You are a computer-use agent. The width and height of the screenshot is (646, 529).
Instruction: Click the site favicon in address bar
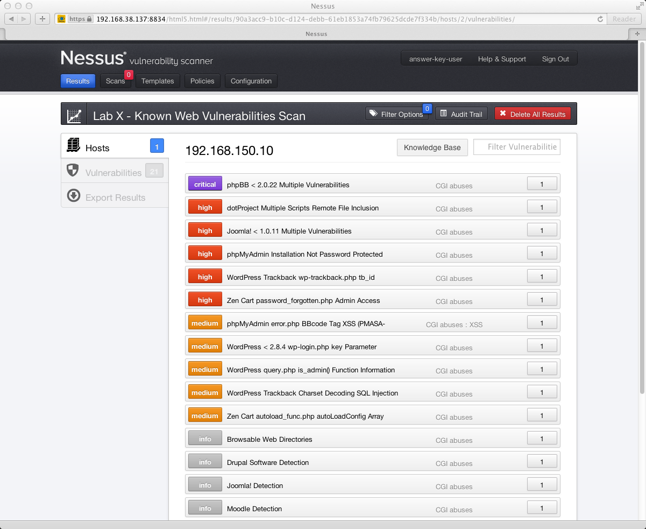(62, 19)
